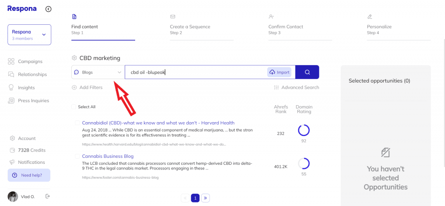The width and height of the screenshot is (445, 206).
Task: Open the Harvard Health Cannabidiol article link
Action: (x=158, y=123)
